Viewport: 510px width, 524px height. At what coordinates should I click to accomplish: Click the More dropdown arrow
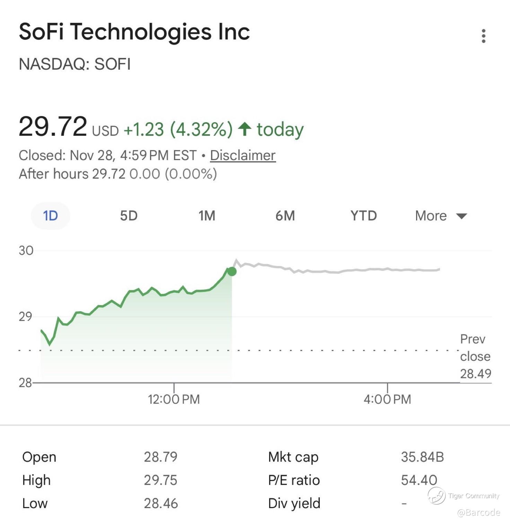(x=461, y=216)
